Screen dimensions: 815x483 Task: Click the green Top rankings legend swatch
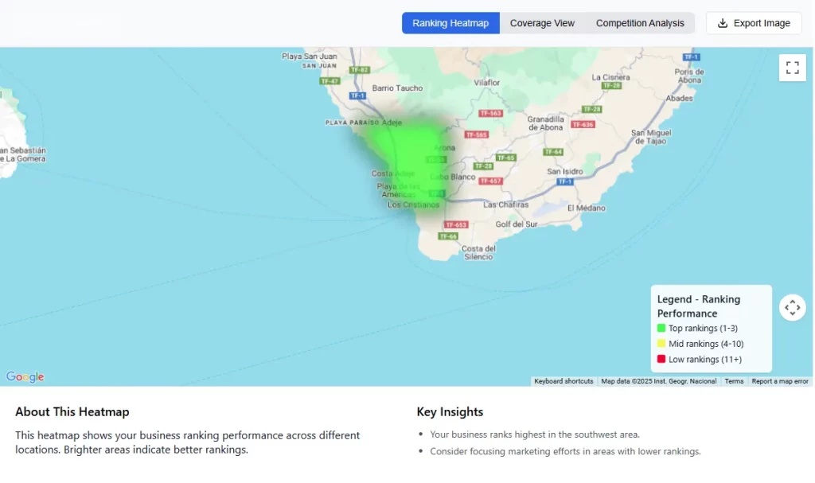661,328
